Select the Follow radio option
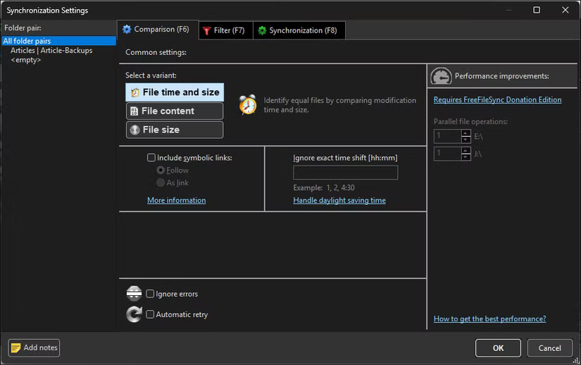581x365 pixels. [161, 171]
